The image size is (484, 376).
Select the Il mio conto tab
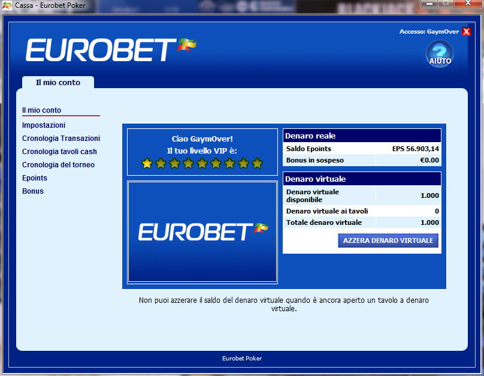[x=58, y=83]
